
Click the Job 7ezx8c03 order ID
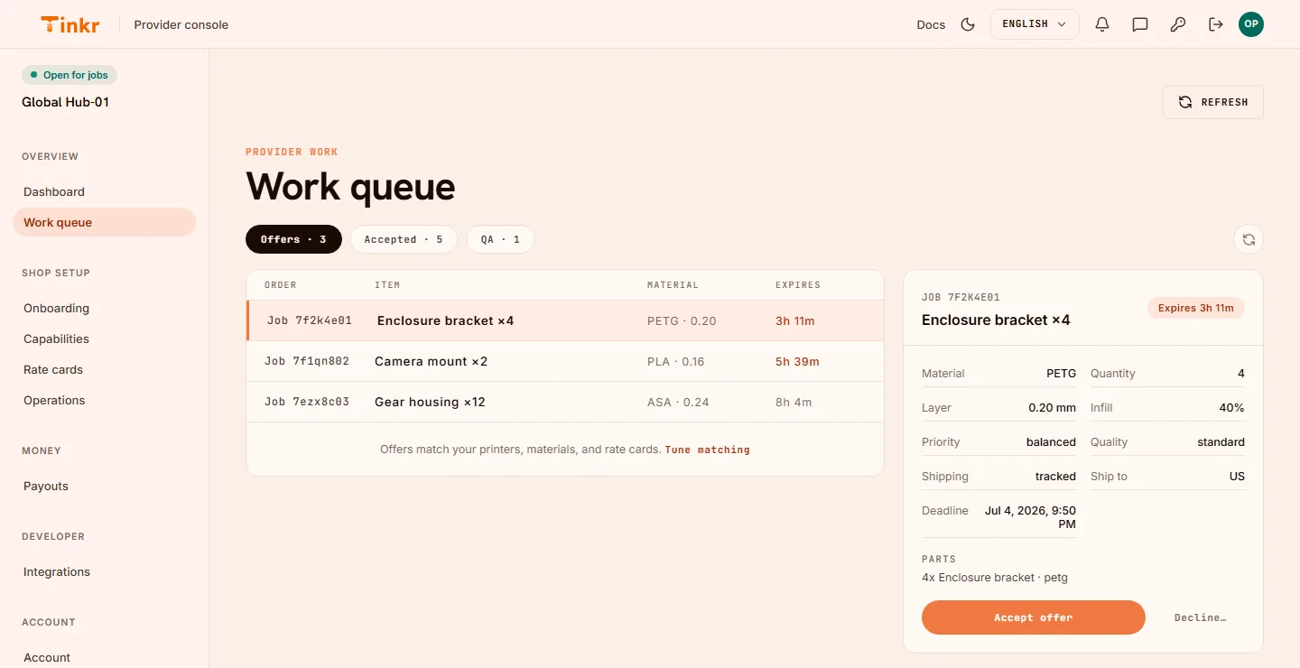point(307,402)
